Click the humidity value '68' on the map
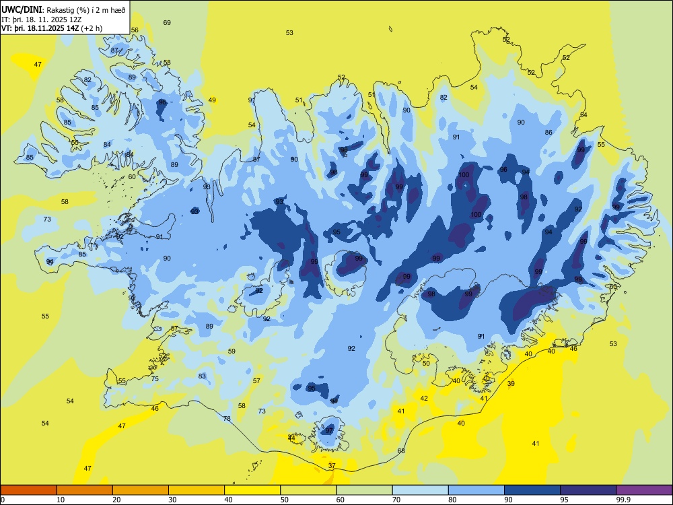Screen dimensions: 673x505 (x=401, y=451)
